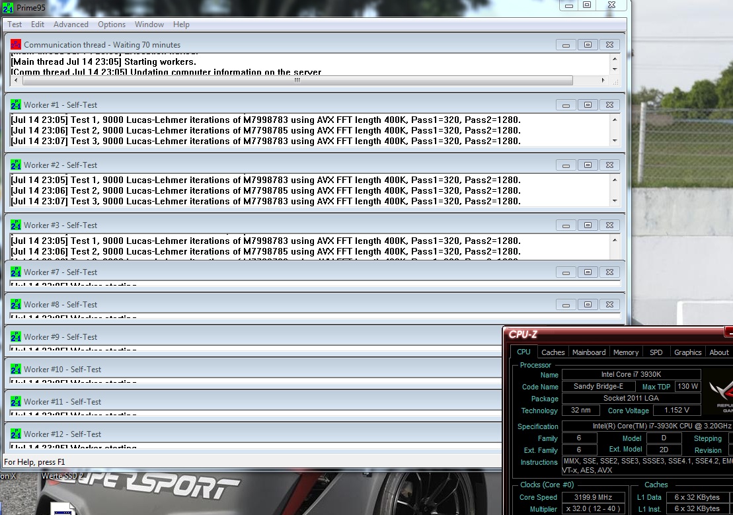
Task: Click the 'Werte SSD 2' desktop icon label
Action: coord(62,476)
